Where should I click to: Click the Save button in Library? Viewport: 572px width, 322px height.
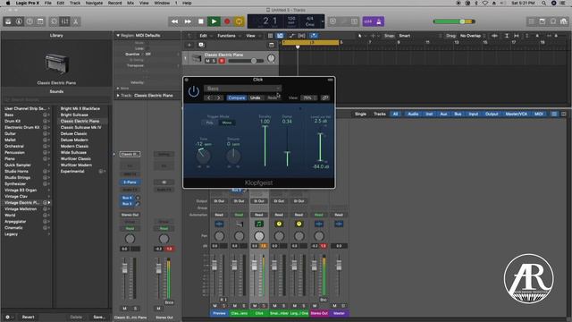point(99,317)
